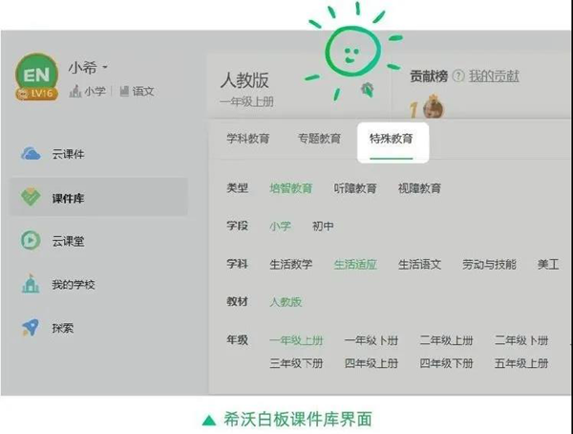Switch to the 学科教育 tab

(x=247, y=139)
